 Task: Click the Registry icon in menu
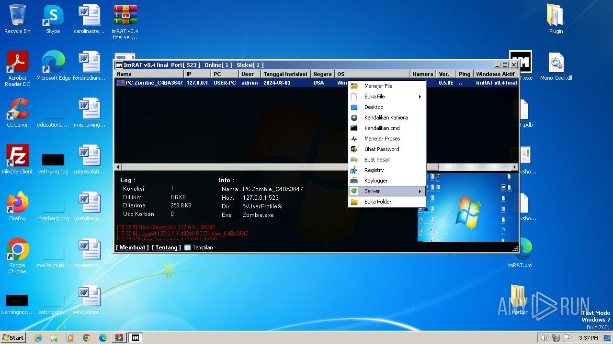354,170
